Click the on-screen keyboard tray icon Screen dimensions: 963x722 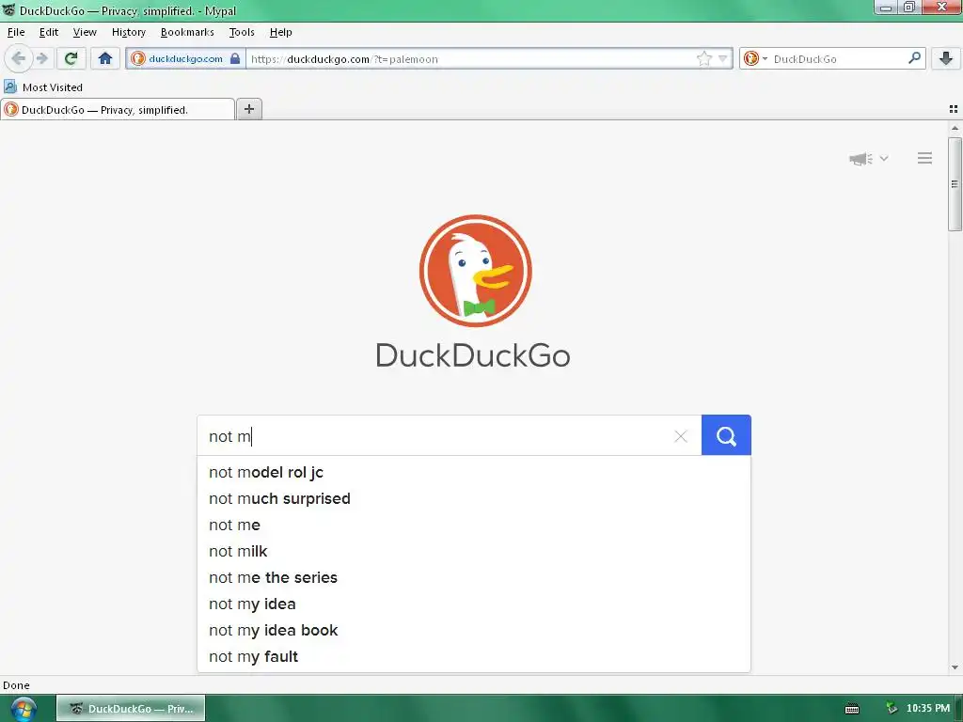point(852,709)
